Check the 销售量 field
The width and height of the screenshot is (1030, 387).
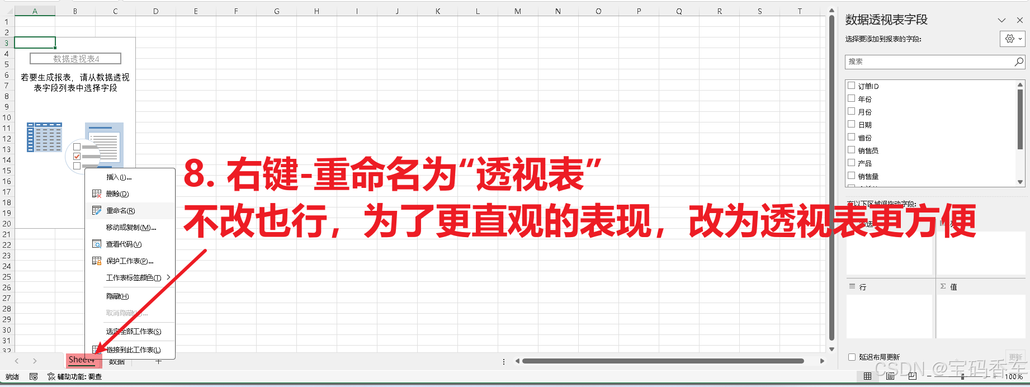click(x=851, y=176)
